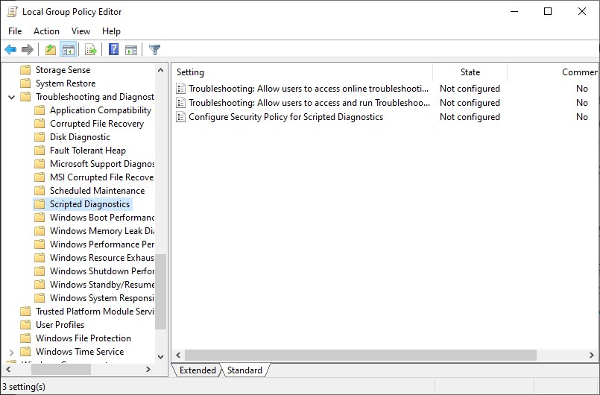
Task: Open the Action menu
Action: coord(46,31)
